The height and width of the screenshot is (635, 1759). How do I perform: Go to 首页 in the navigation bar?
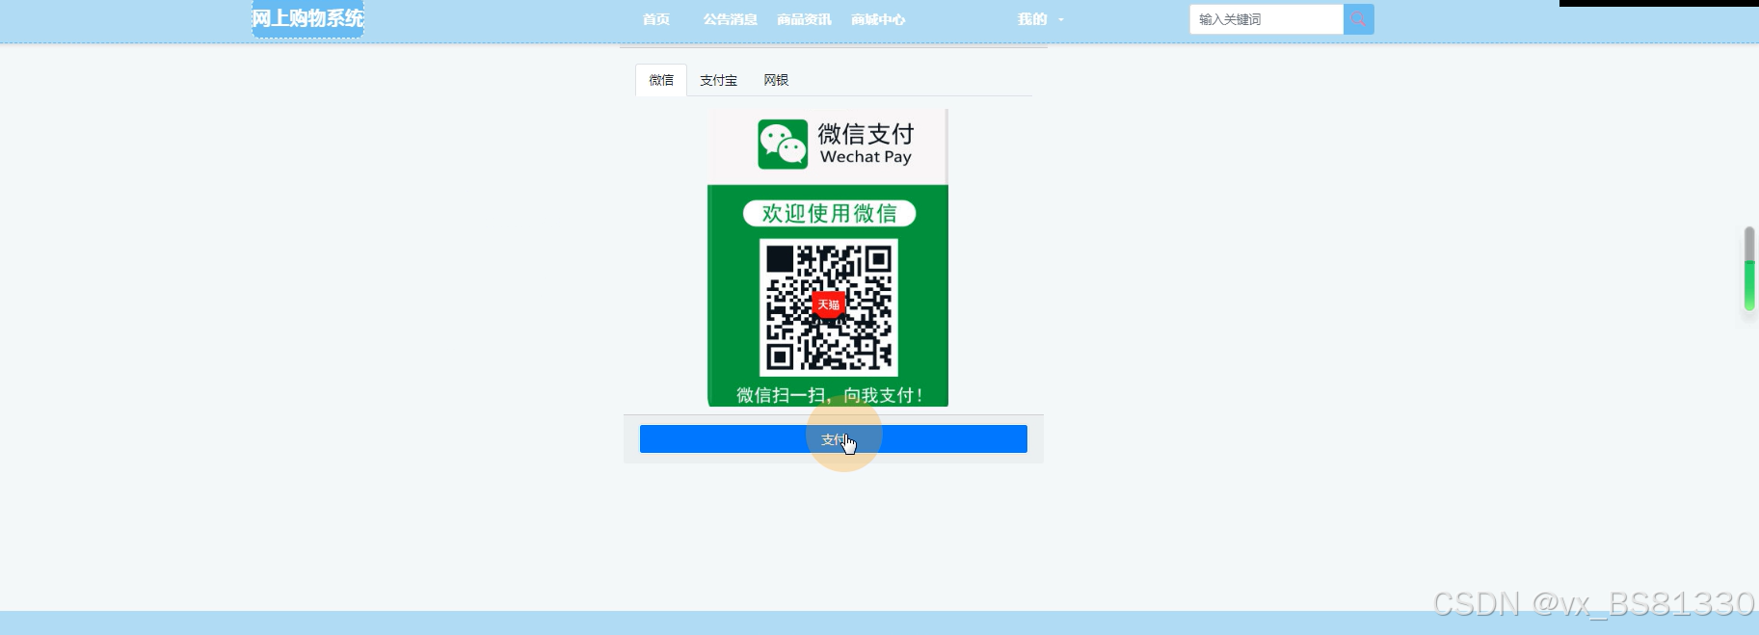656,19
